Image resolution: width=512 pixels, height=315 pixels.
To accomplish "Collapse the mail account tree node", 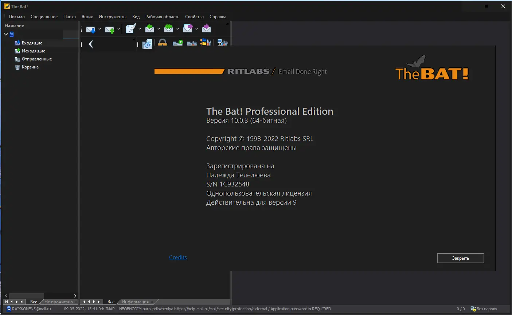I will click(x=6, y=34).
